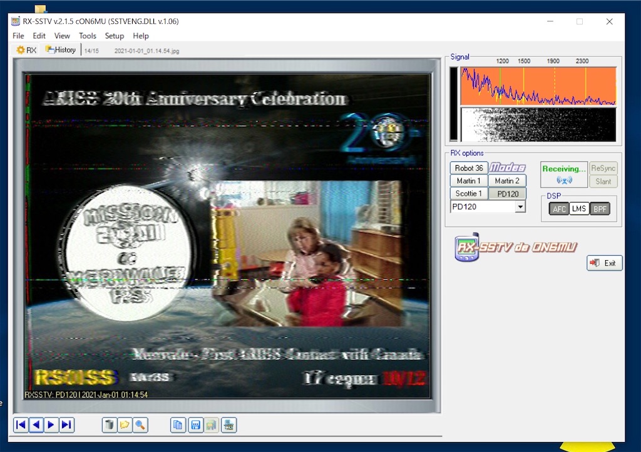Click the 1200 frequency marker label
The image size is (641, 452).
coord(503,61)
